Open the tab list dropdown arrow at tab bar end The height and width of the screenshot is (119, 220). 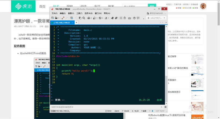[166, 22]
